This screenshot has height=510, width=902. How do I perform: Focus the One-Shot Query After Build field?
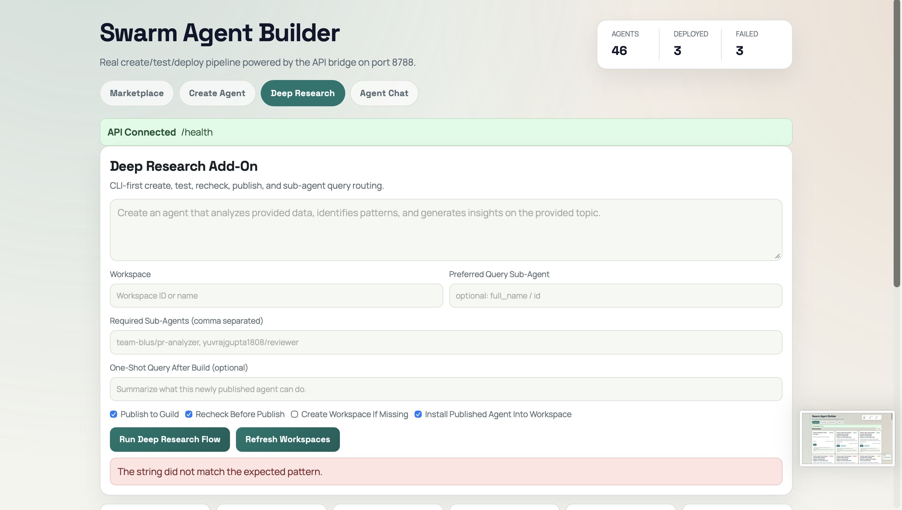[x=446, y=389]
